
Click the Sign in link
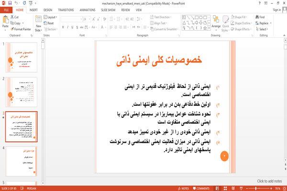tap(277, 10)
